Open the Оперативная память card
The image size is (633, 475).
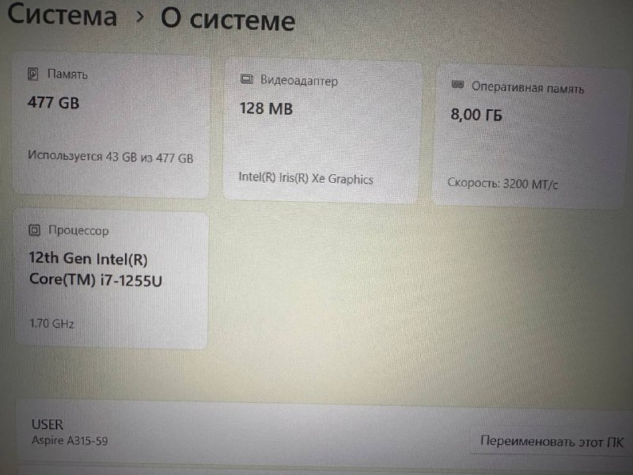point(531,137)
